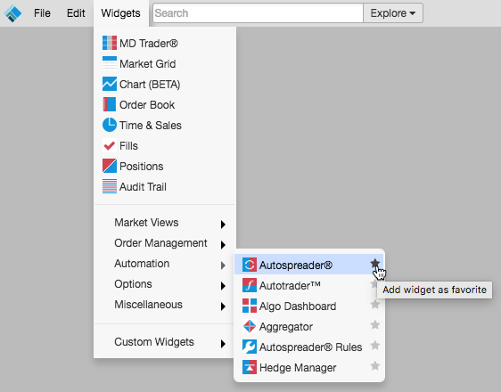
Task: Expand the Market Views submenu arrow
Action: (x=223, y=225)
